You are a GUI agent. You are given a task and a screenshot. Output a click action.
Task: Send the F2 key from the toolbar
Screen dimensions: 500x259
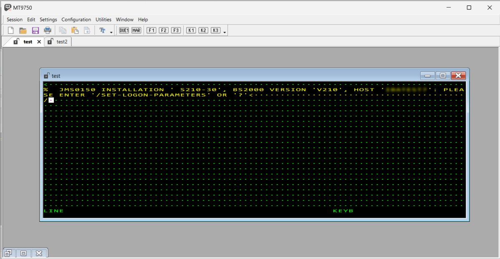pos(164,30)
